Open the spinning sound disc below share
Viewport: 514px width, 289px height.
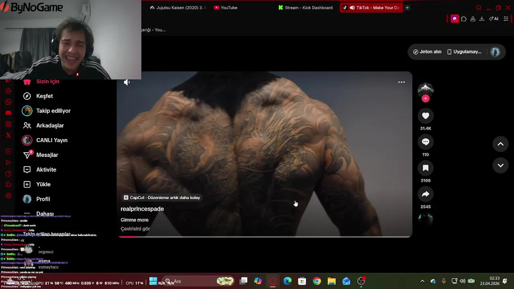(426, 218)
